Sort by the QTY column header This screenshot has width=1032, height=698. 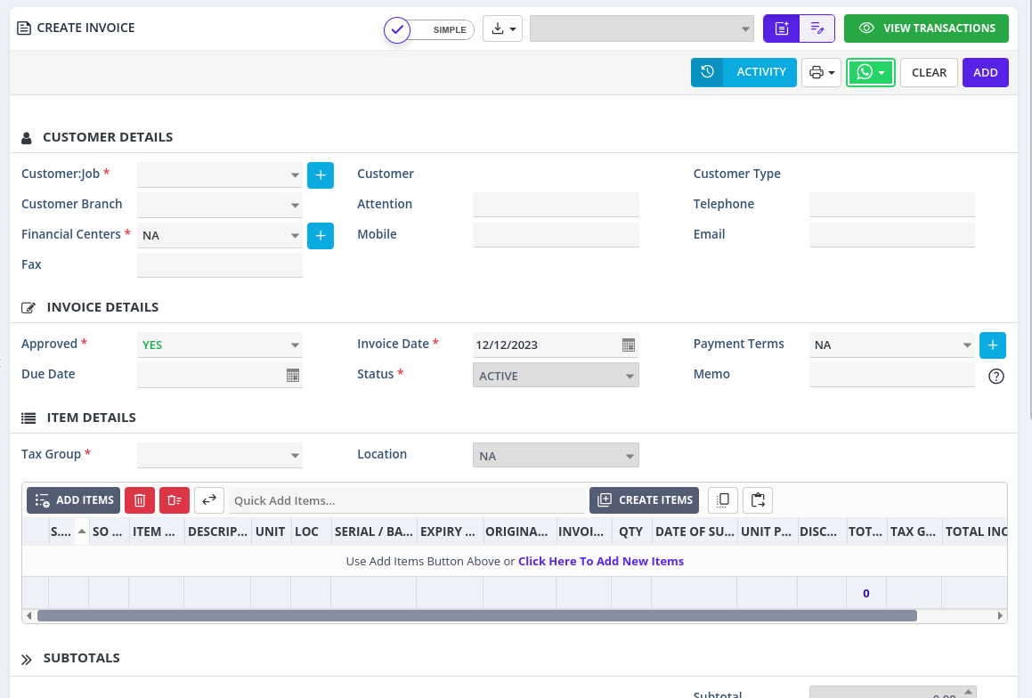(x=630, y=532)
